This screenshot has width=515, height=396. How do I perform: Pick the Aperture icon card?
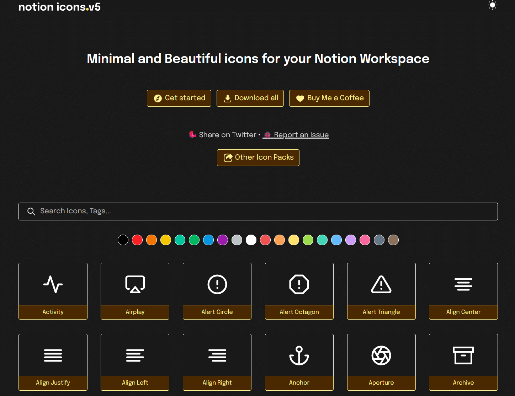coord(381,362)
